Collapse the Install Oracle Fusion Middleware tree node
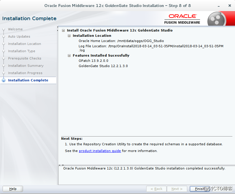 (63, 30)
